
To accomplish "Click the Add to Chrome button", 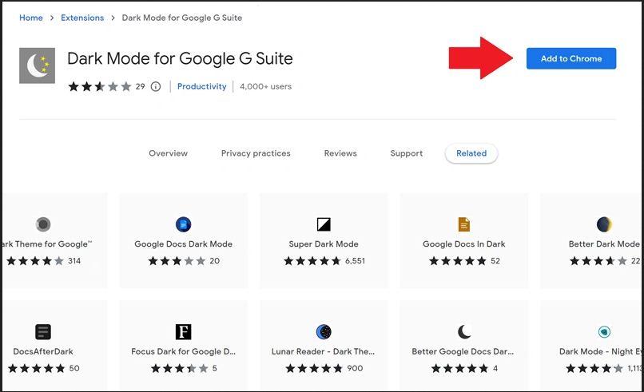I will coord(571,58).
